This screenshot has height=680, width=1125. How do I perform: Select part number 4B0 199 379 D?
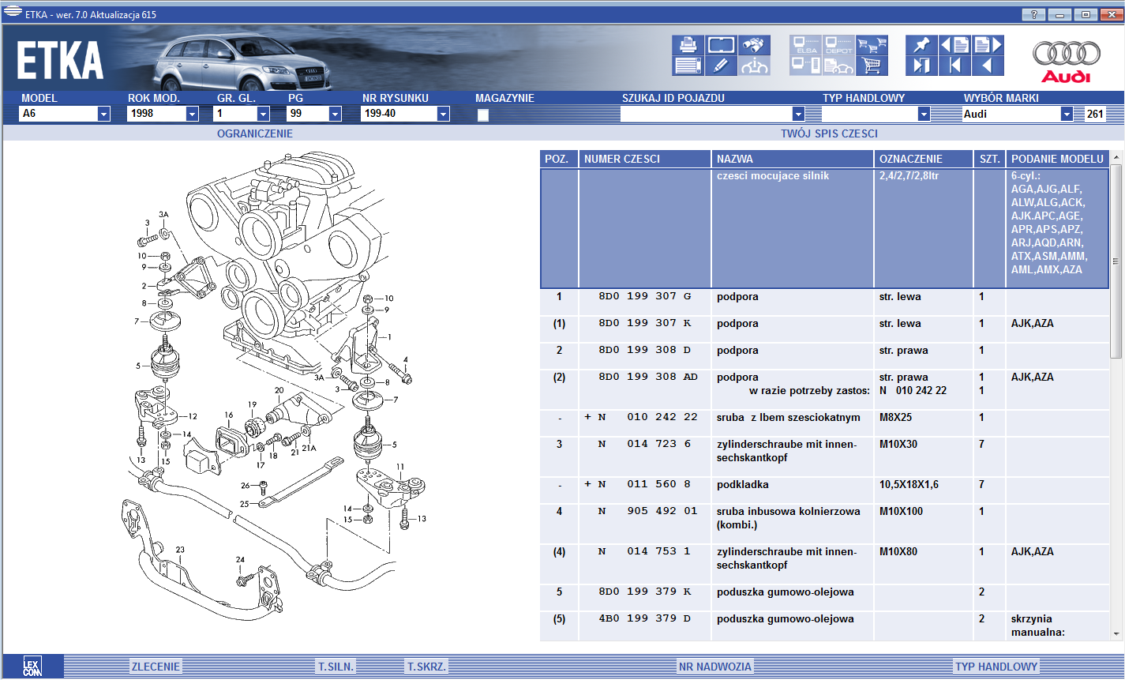point(644,619)
